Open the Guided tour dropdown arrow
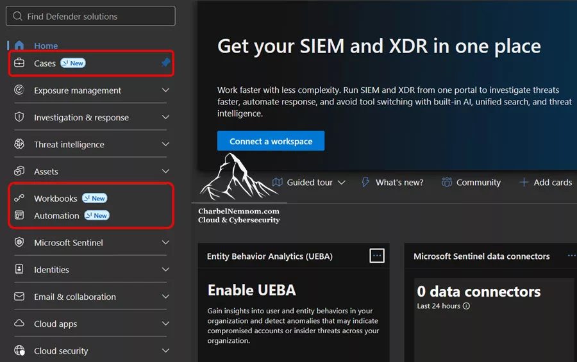Screen dimensions: 577x362 tap(342, 183)
